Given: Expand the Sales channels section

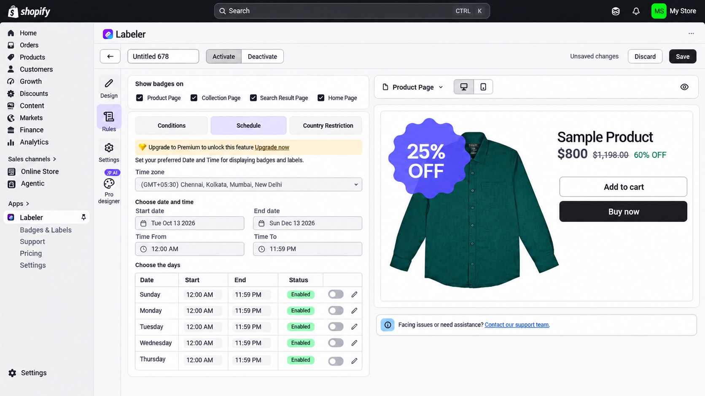Looking at the screenshot, I should (x=32, y=159).
